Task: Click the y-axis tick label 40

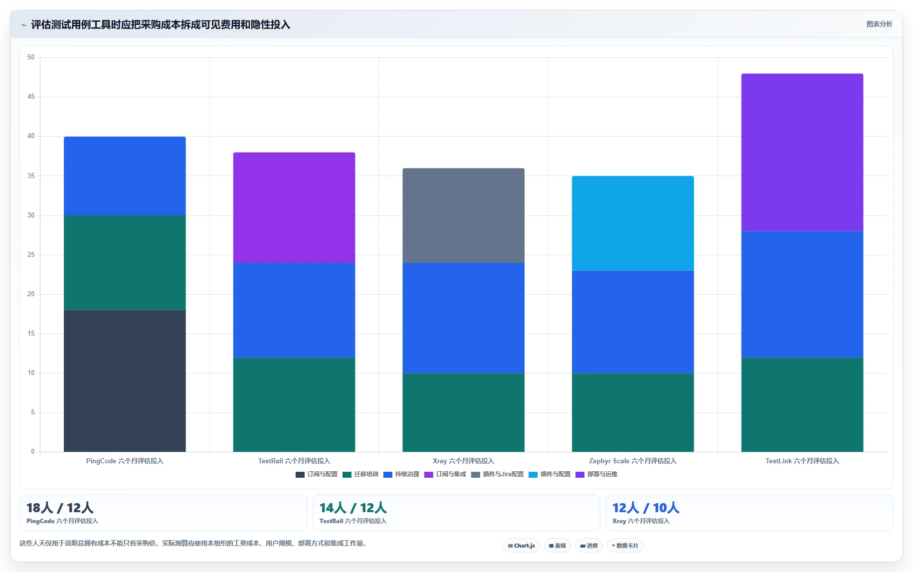Action: point(31,136)
